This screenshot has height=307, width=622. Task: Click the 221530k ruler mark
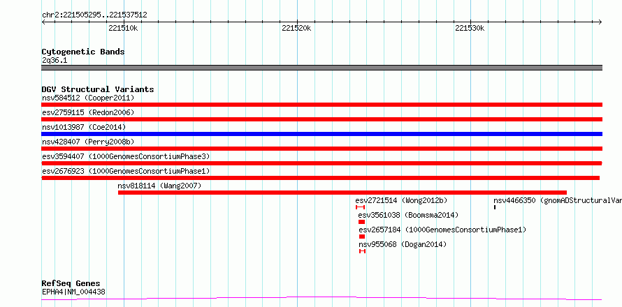tap(470, 29)
